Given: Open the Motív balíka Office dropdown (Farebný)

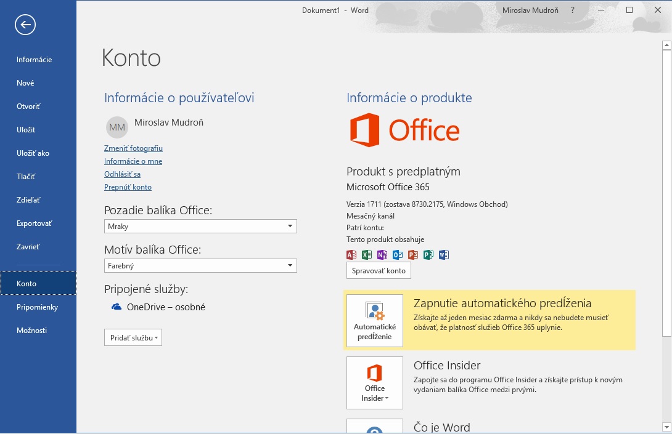Looking at the screenshot, I should point(200,266).
